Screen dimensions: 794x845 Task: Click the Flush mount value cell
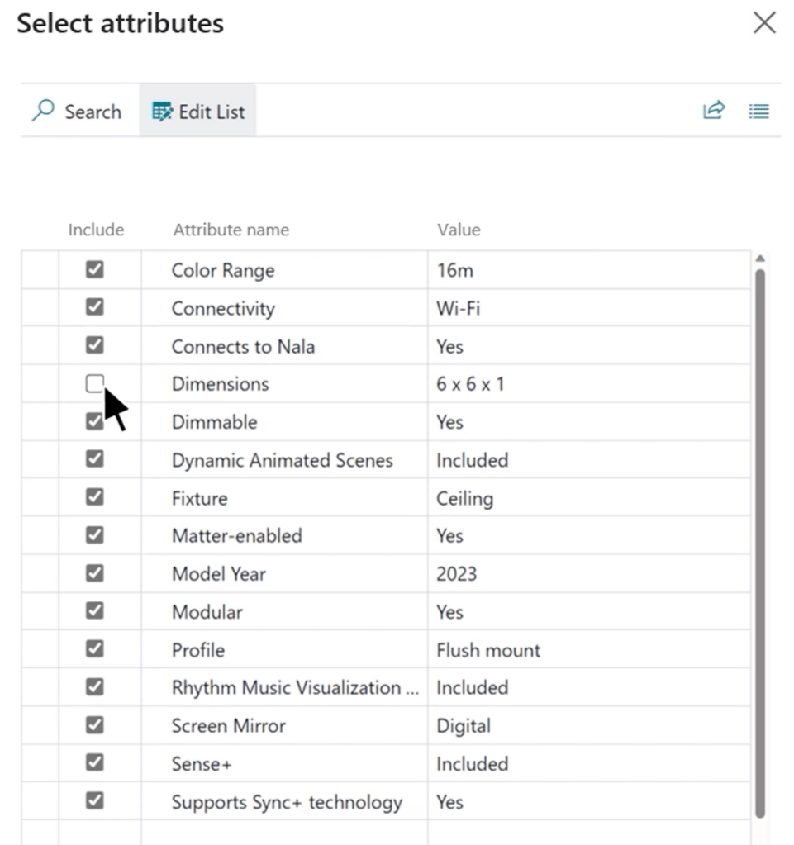coord(488,649)
